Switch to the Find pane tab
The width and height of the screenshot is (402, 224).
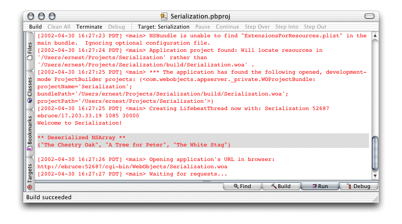[242, 186]
